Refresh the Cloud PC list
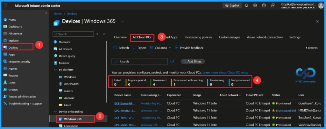 pos(121,48)
